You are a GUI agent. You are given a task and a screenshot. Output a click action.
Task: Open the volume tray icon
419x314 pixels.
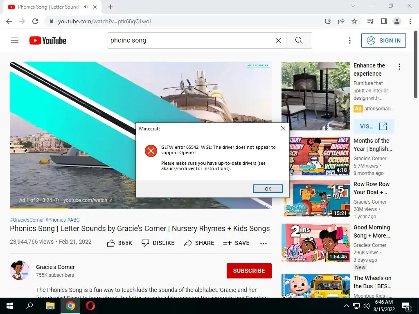click(366, 306)
